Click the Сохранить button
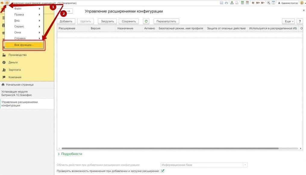Screen dimensions: 306x175 click(x=129, y=21)
